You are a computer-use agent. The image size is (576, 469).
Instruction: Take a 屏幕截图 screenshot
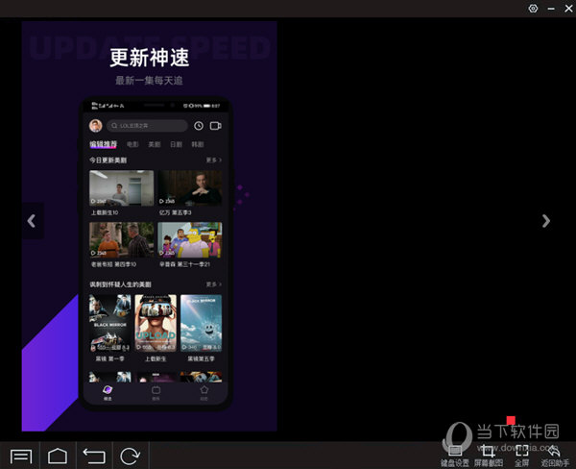pyautogui.click(x=489, y=456)
